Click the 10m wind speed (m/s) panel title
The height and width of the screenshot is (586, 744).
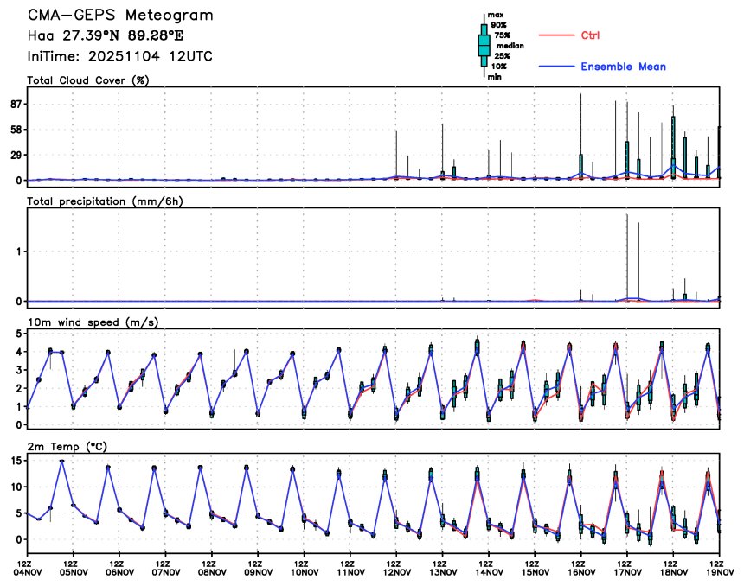point(93,322)
